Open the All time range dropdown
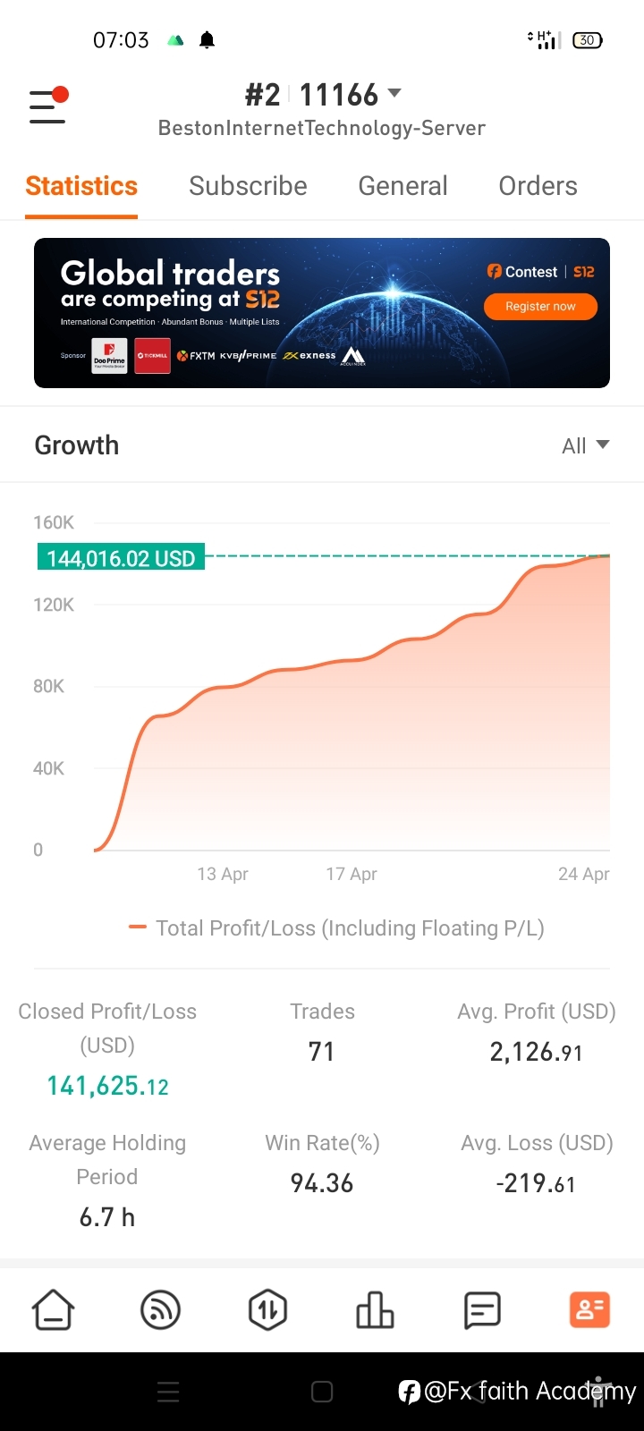This screenshot has height=1431, width=644. pyautogui.click(x=585, y=445)
